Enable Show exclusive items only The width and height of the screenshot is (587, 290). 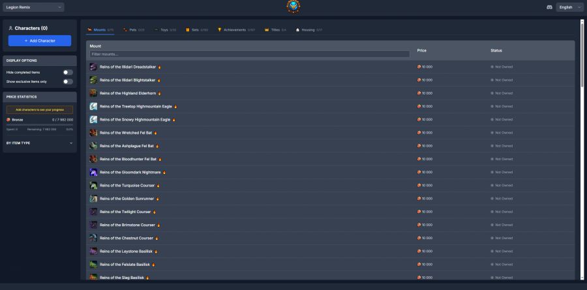[67, 81]
